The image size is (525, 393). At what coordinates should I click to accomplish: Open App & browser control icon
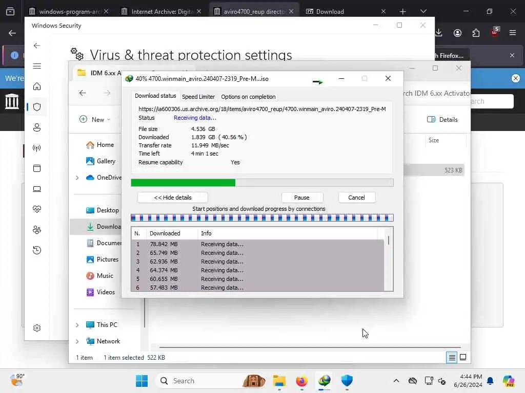(37, 168)
